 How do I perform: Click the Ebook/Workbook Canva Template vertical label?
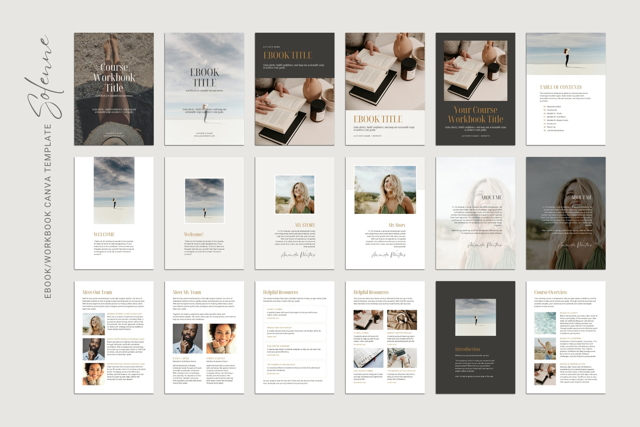click(48, 211)
